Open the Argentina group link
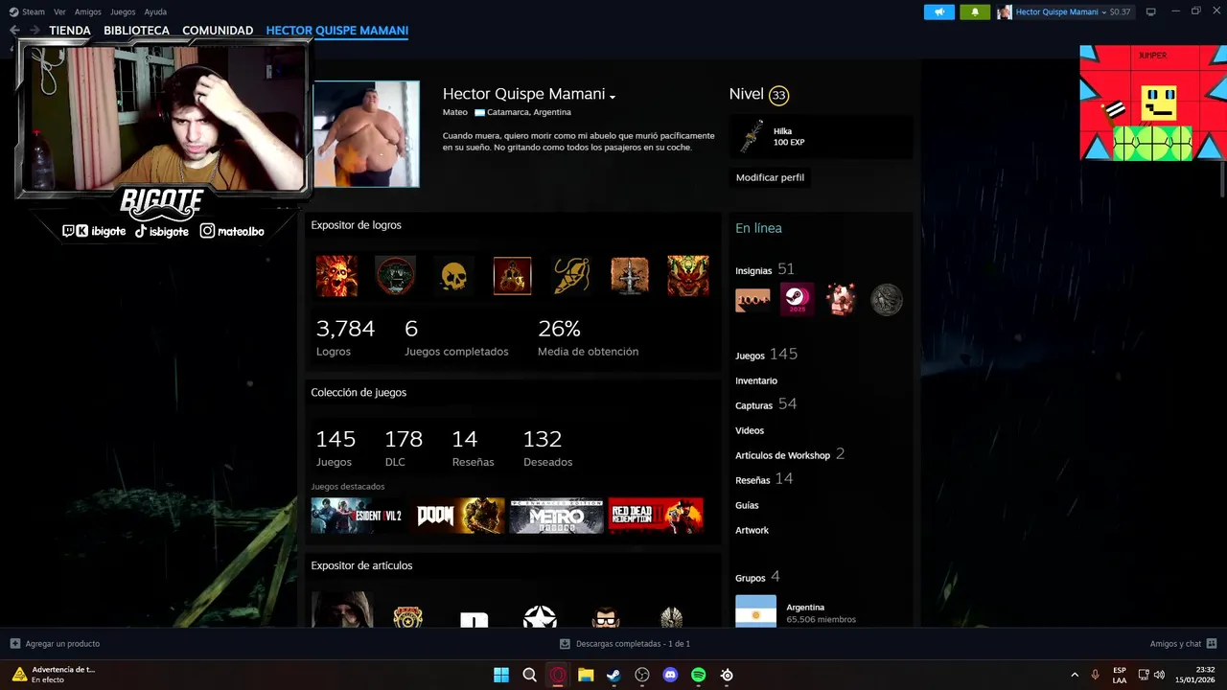 pos(805,607)
